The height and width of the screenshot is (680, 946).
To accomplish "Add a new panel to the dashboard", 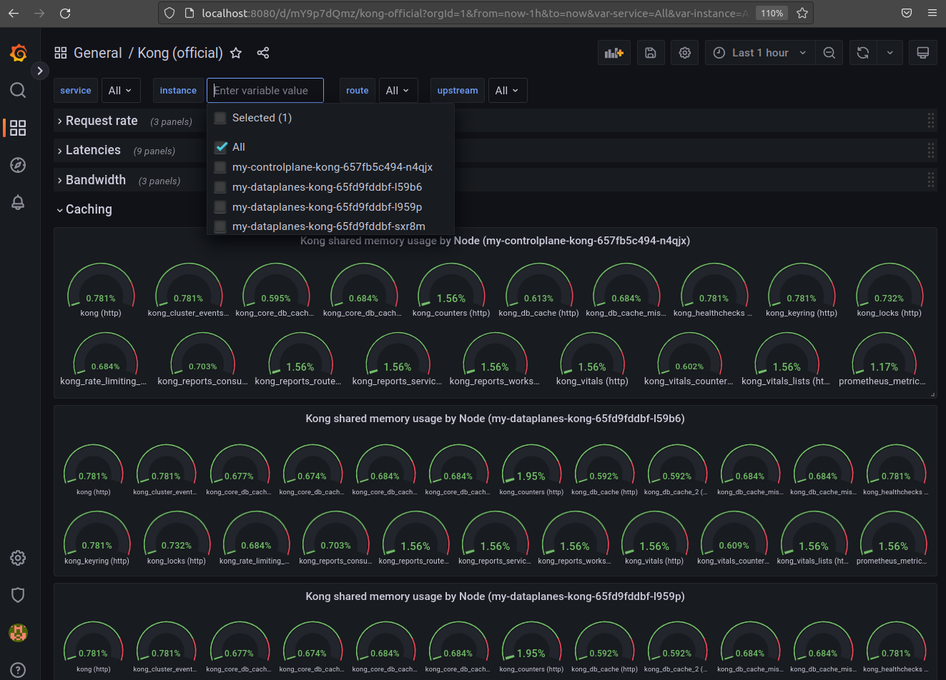I will pos(614,53).
